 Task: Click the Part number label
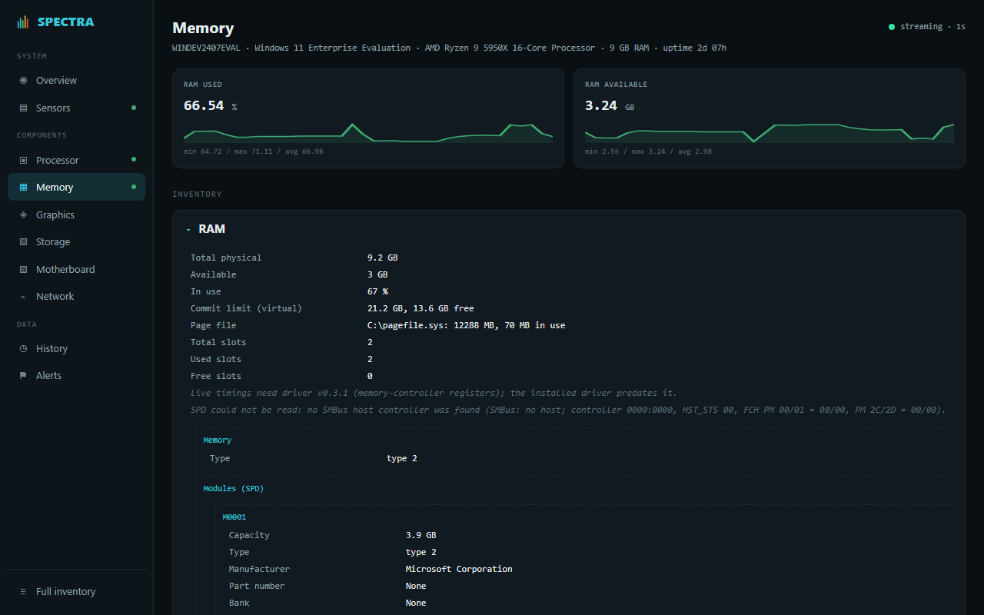(257, 586)
